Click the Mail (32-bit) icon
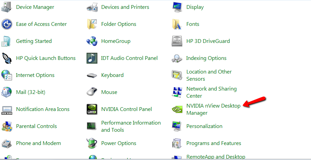The width and height of the screenshot is (311, 160). (7, 92)
